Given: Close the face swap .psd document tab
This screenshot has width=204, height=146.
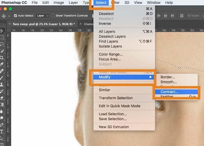Looking at the screenshot, I should tap(10, 24).
